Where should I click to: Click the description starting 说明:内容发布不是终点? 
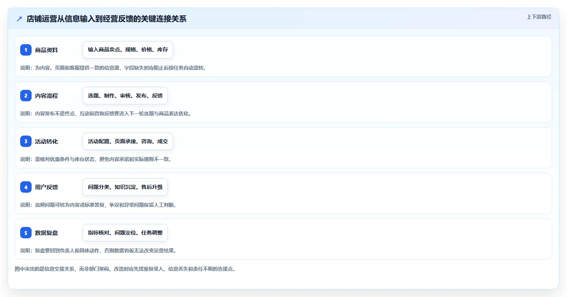click(105, 113)
